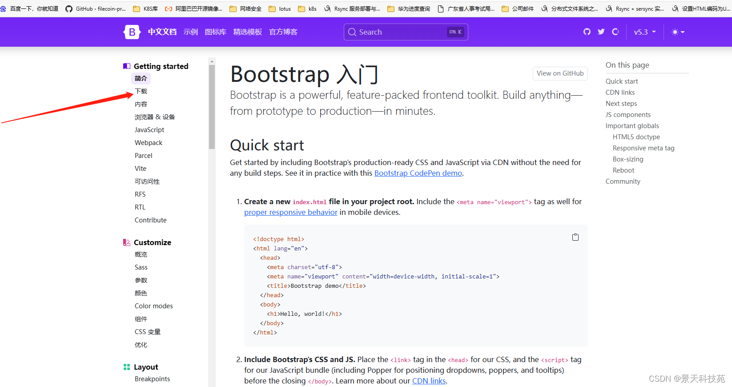Click the sidebar vertical scrollbar thumb

pyautogui.click(x=212, y=107)
